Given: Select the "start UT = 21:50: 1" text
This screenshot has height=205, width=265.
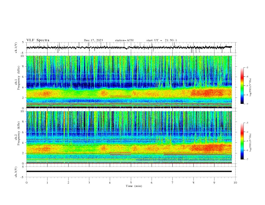Looking at the screenshot, I should pos(162,40).
